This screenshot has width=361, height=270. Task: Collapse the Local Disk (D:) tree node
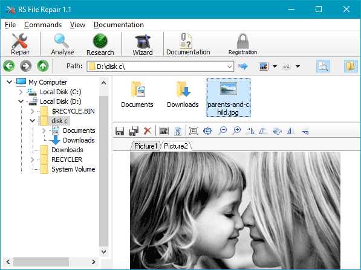click(21, 101)
